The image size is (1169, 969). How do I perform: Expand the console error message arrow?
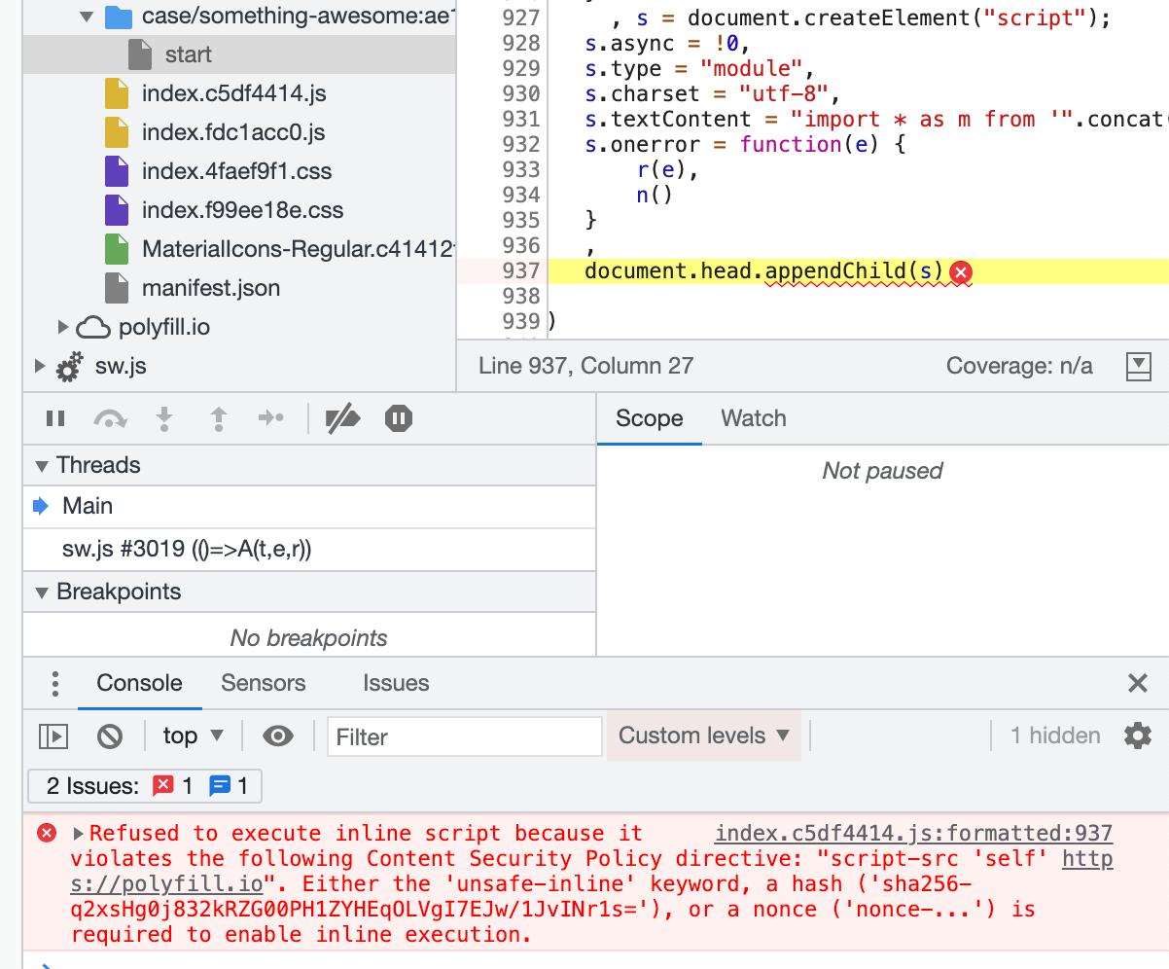79,834
